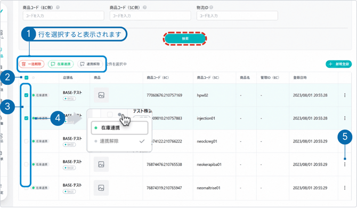
Task: Toggle the select-all checkbox in table header
Action: tap(27, 78)
